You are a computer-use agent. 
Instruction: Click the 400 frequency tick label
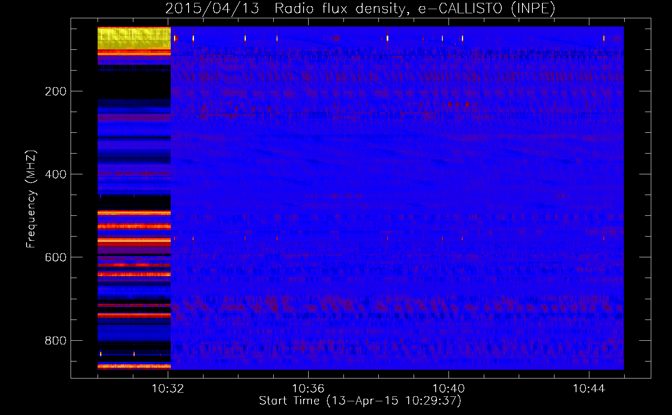(56, 174)
